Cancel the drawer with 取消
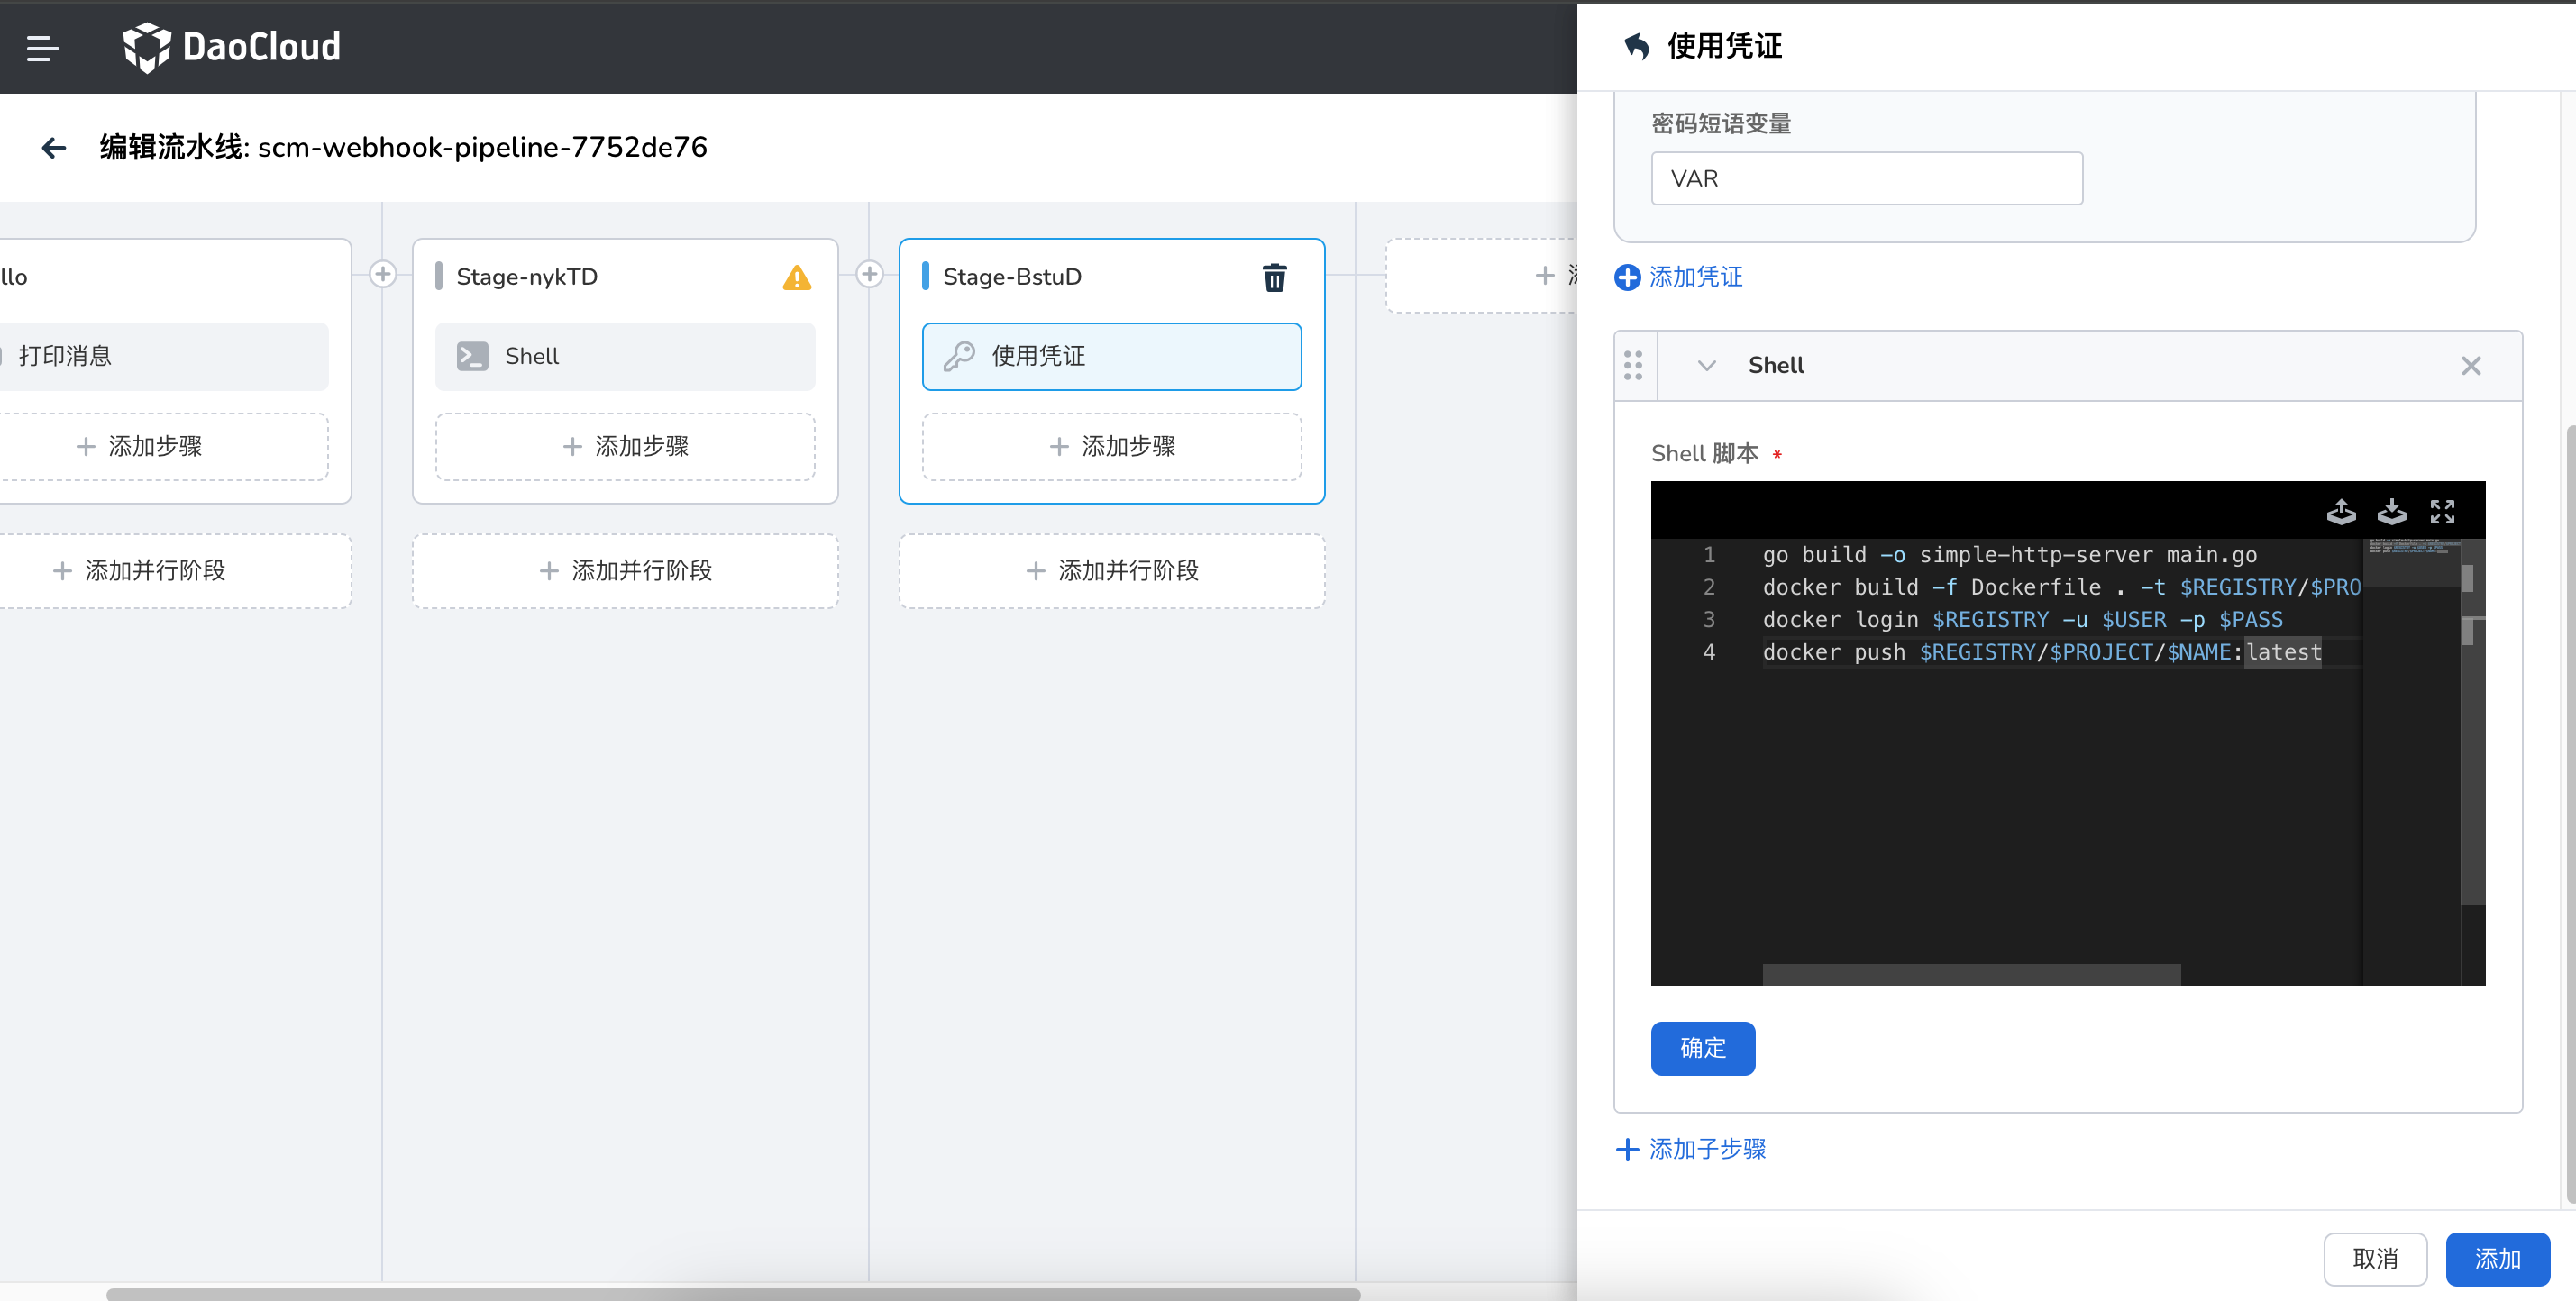 click(2375, 1259)
